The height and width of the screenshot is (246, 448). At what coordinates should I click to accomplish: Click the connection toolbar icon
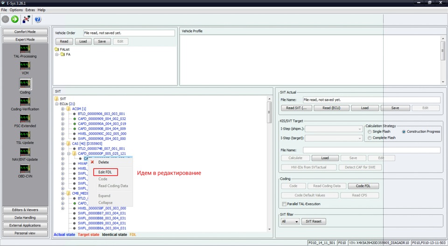click(27, 19)
